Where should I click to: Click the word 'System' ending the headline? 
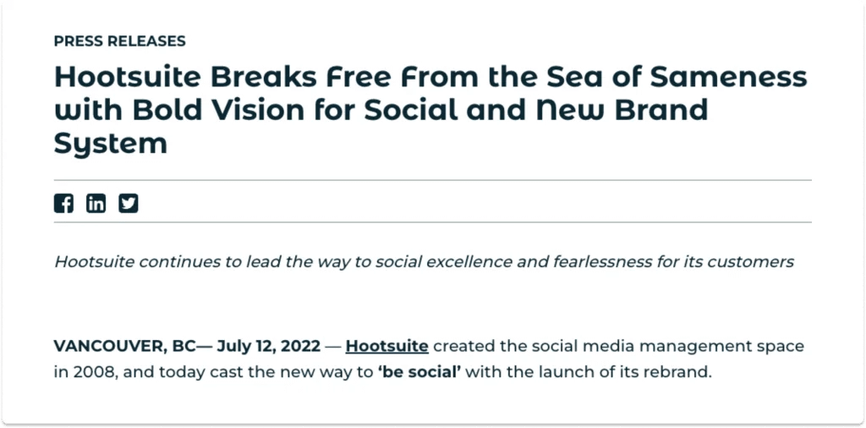click(x=111, y=144)
